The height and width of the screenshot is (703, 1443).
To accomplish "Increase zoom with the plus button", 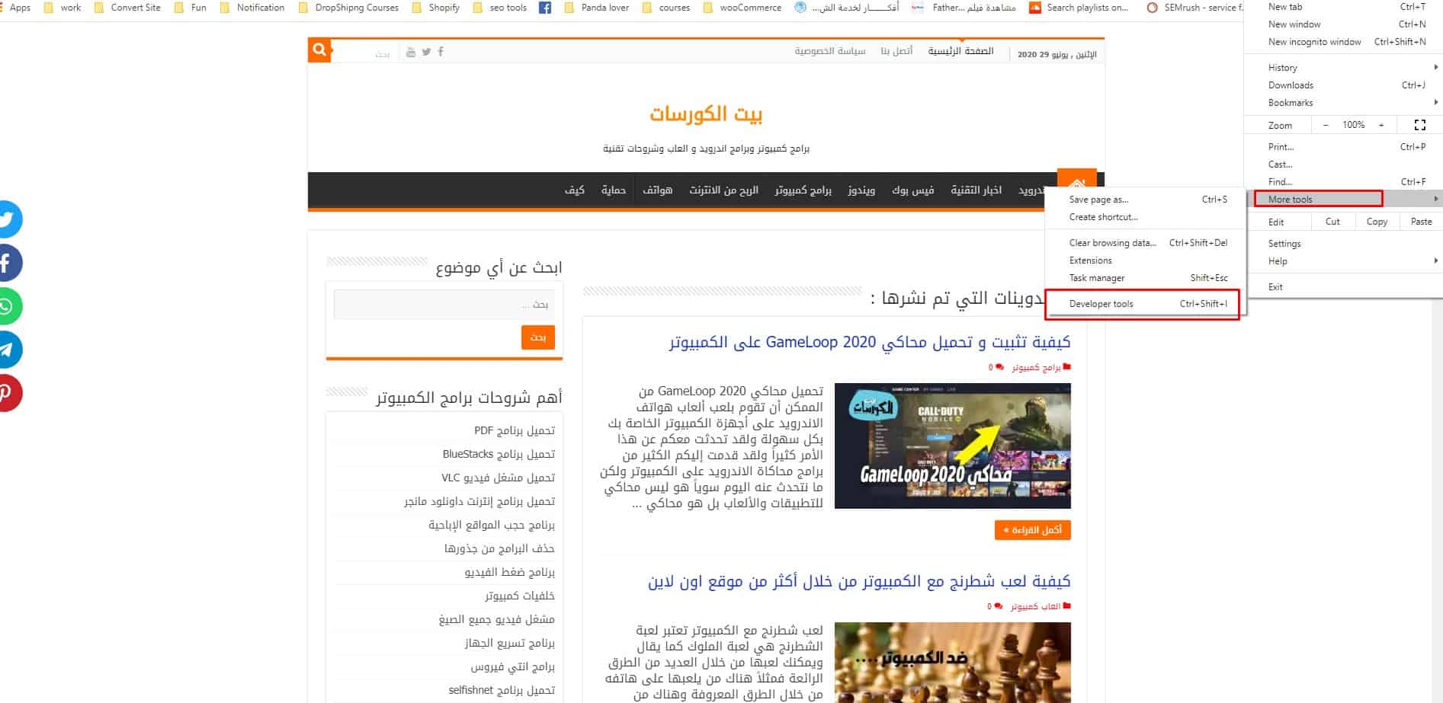I will [x=1381, y=125].
